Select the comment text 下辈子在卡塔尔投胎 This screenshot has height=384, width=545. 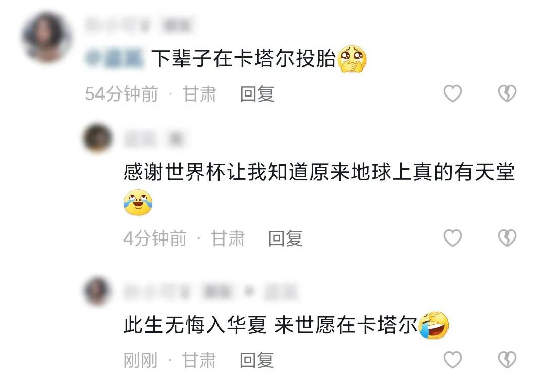(x=243, y=58)
